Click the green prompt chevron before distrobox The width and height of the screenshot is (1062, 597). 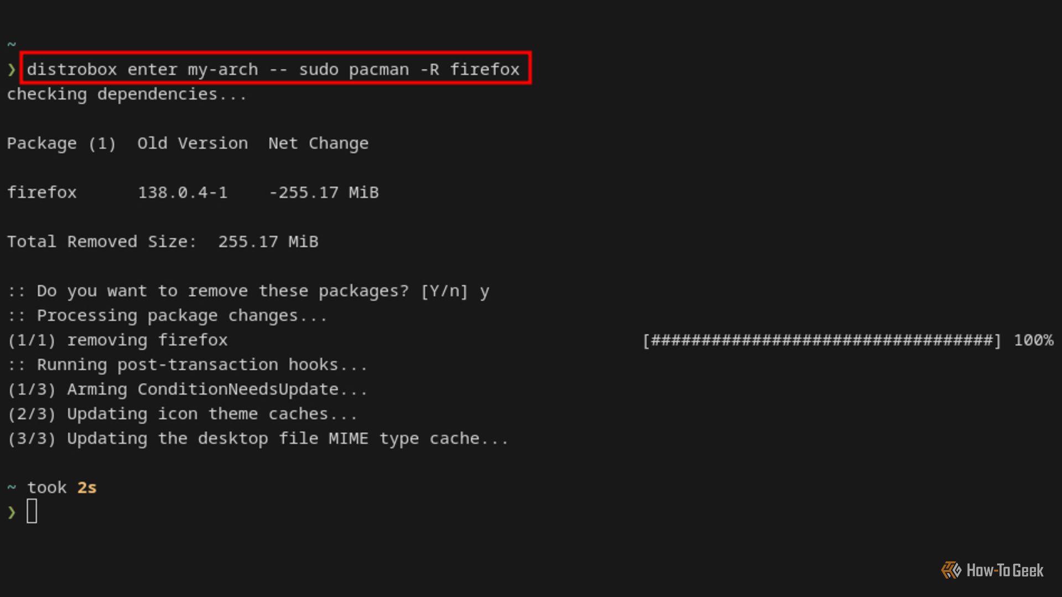point(12,70)
